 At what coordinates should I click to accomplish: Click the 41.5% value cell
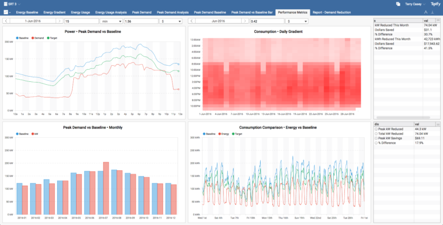tap(431, 48)
